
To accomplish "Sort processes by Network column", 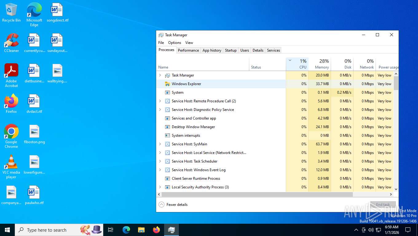I will tap(365, 64).
